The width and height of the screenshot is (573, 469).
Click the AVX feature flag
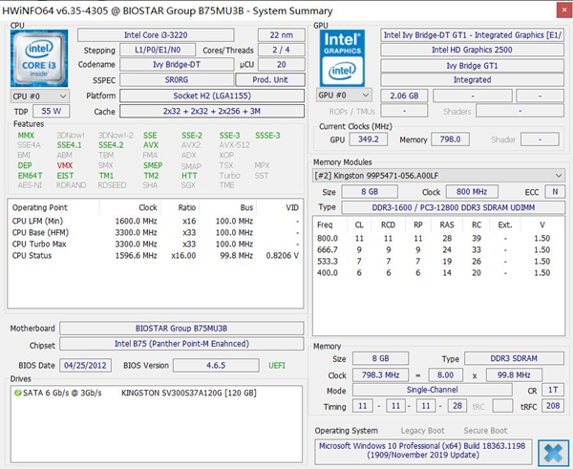coord(150,145)
